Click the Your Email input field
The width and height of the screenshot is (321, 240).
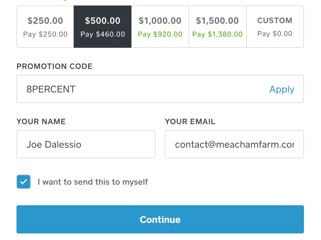tap(234, 144)
